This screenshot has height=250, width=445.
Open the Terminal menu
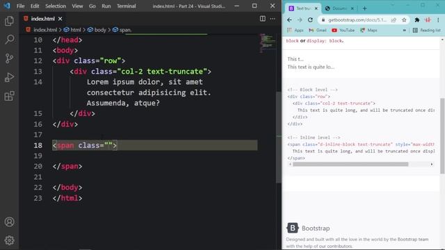127,6
